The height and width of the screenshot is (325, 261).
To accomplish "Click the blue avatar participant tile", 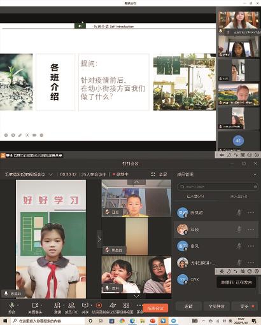I will 239,141.
